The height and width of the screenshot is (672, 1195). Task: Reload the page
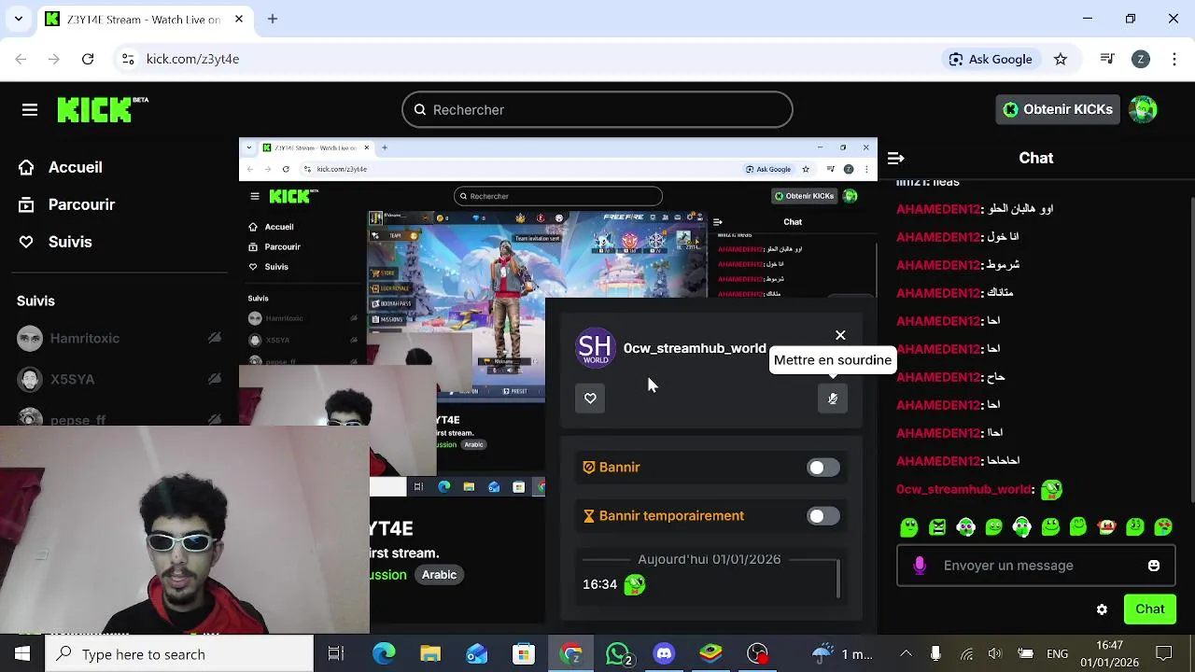[88, 59]
